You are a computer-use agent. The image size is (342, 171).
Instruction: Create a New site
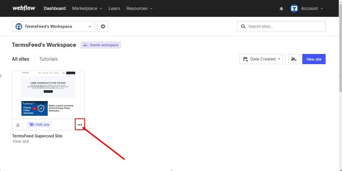pos(314,59)
